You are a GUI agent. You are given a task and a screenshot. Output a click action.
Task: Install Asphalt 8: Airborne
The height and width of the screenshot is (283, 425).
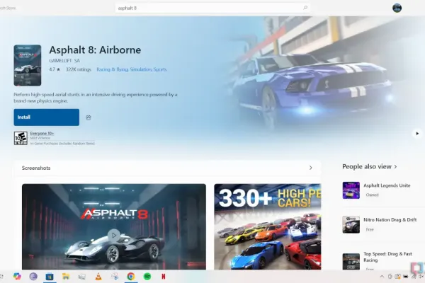coord(47,117)
